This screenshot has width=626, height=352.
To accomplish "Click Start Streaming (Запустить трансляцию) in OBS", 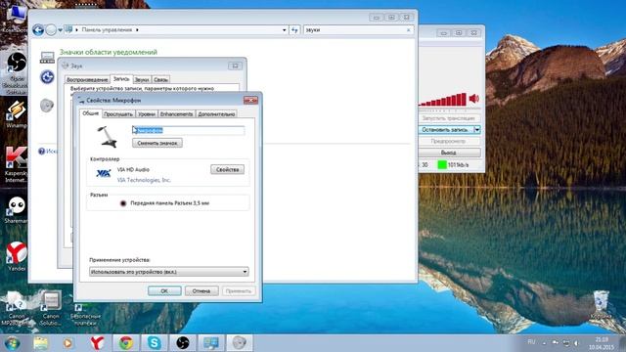I will coord(449,118).
